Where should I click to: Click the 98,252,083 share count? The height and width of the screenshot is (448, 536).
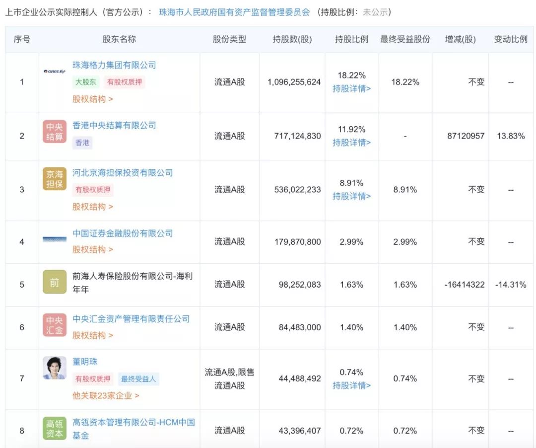point(300,285)
